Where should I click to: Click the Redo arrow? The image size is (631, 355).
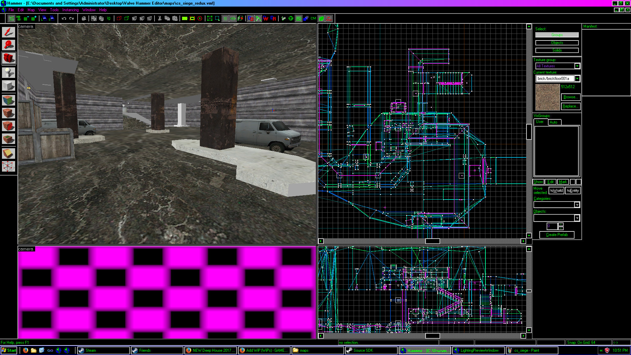72,18
